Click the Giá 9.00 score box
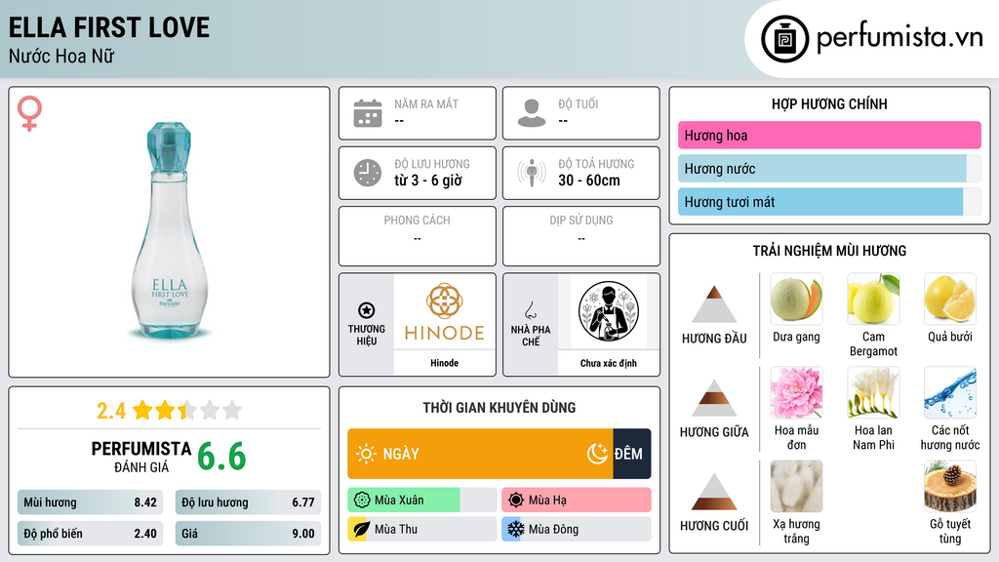This screenshot has width=999, height=562. point(248,534)
